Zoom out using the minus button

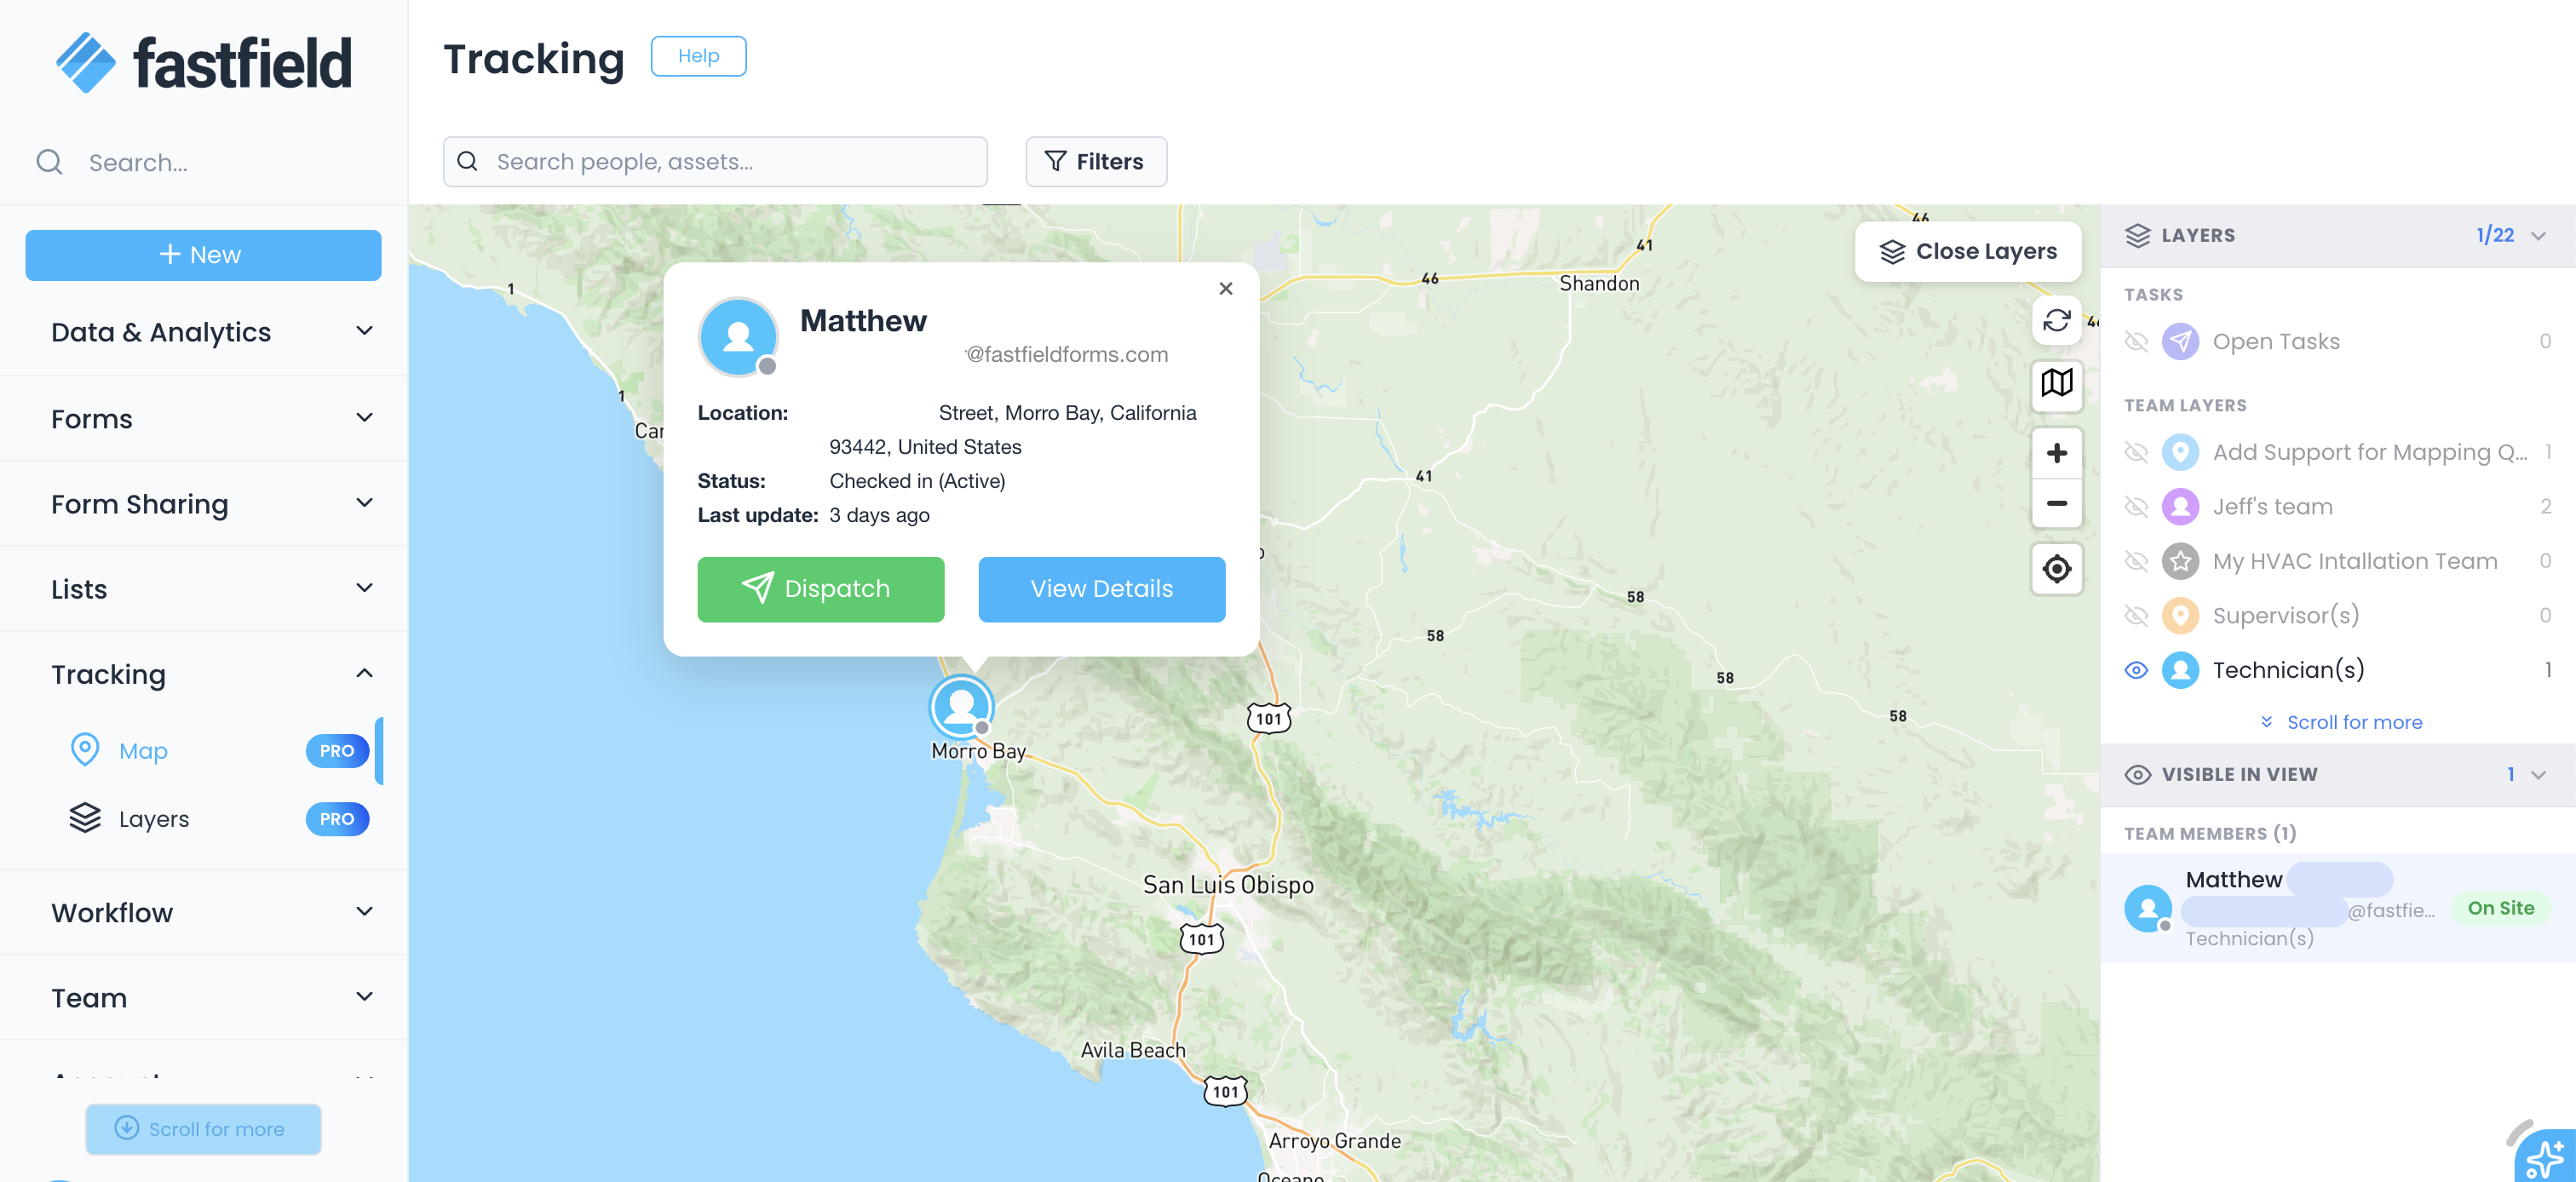(x=2056, y=503)
